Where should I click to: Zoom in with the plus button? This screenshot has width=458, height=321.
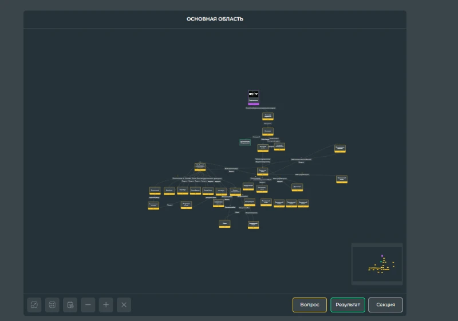106,304
